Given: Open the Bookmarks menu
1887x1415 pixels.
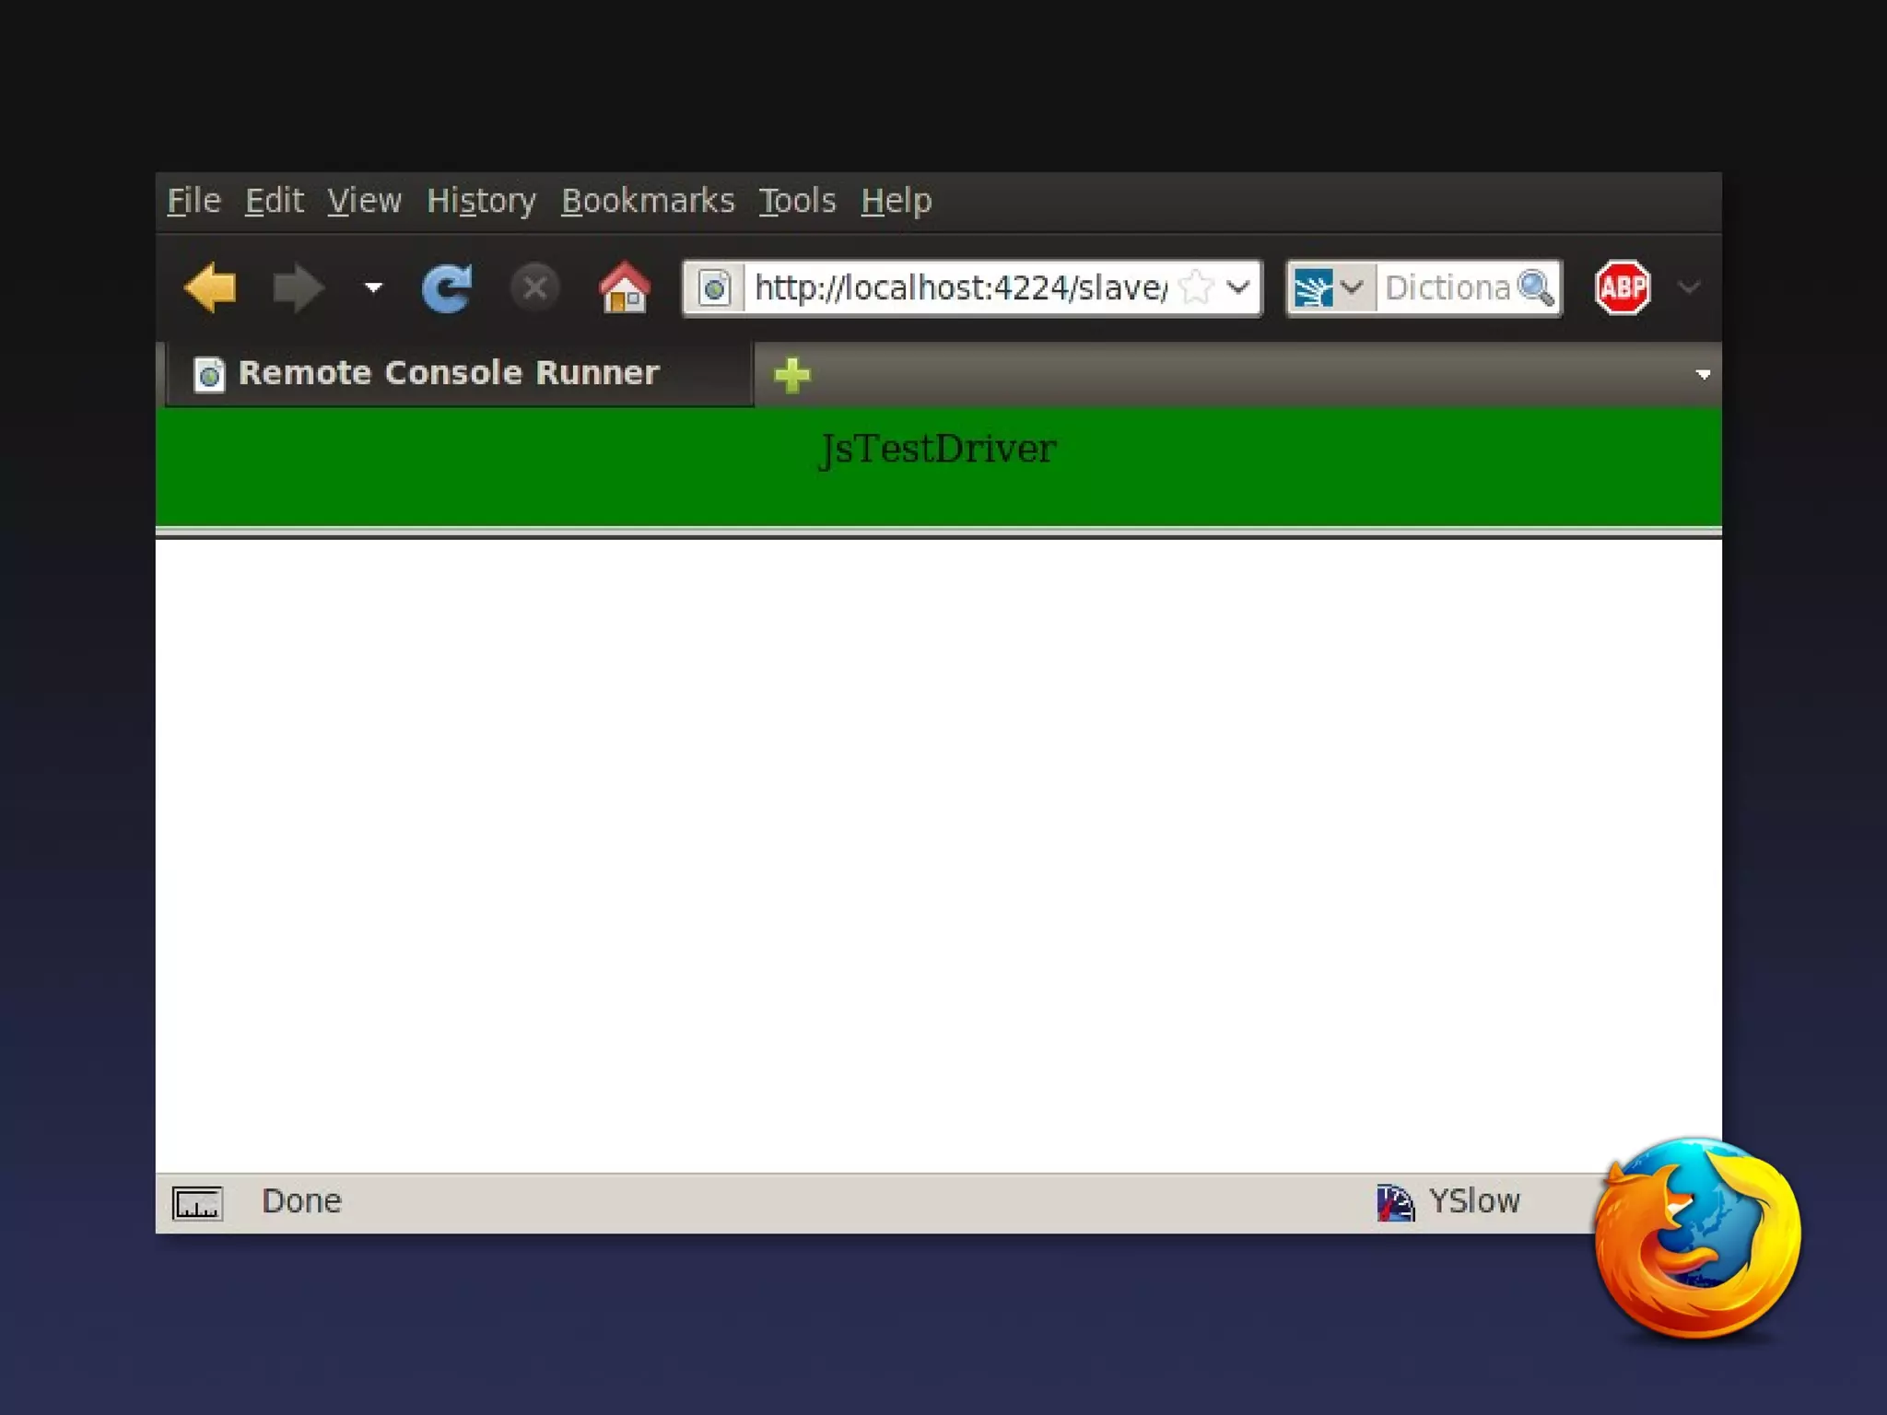Looking at the screenshot, I should pyautogui.click(x=648, y=201).
